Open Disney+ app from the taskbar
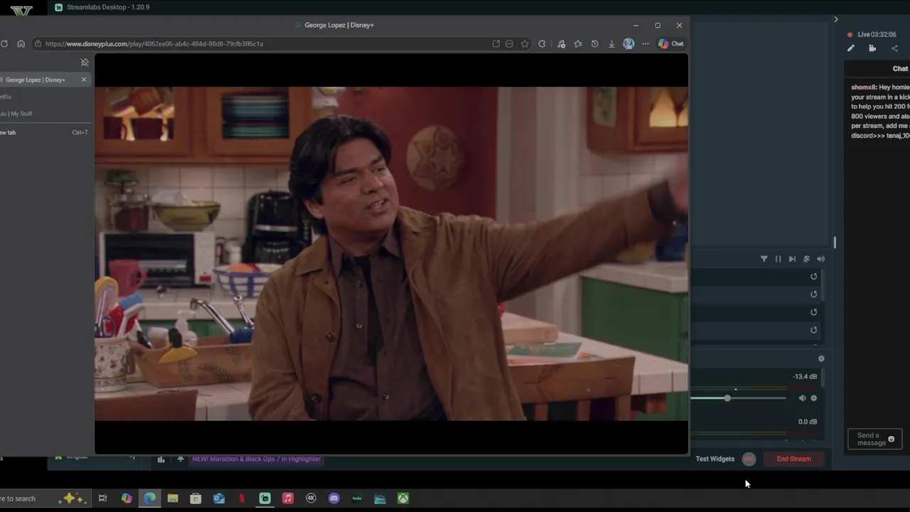Image resolution: width=910 pixels, height=512 pixels. coord(380,498)
